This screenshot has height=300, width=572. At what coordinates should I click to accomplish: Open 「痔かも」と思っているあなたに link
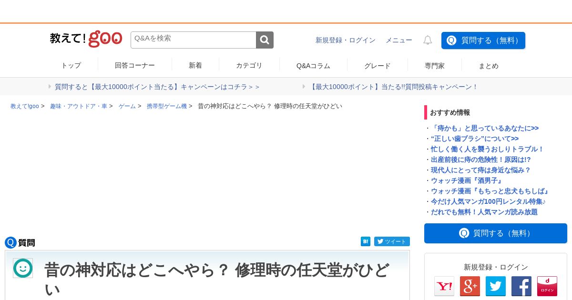coord(485,128)
